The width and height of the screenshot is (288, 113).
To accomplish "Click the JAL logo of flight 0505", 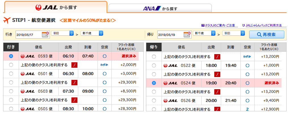I will click(x=27, y=109).
